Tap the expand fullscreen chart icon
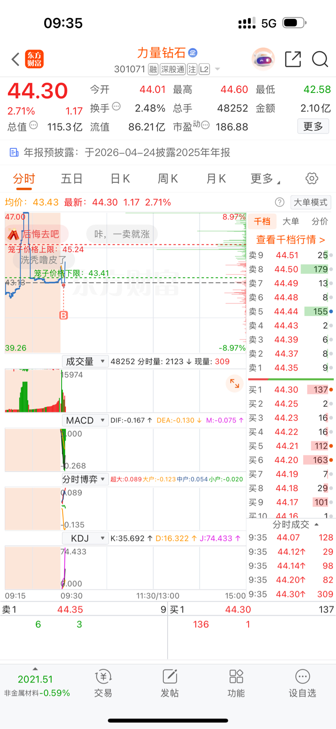 pos(235,383)
